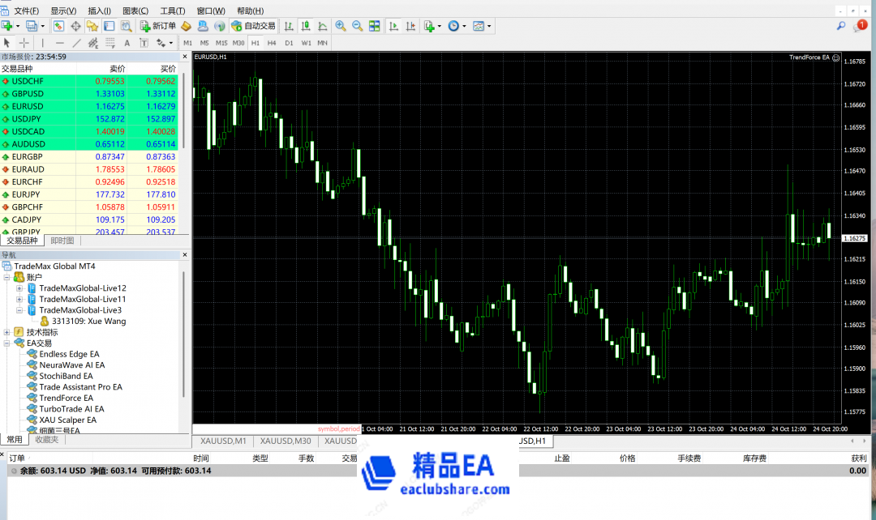The image size is (876, 520).
Task: Expand the TradeMaxGlobal-Live12 account node
Action: pyautogui.click(x=19, y=288)
